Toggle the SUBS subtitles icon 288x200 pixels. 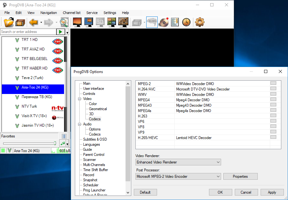[x=152, y=22]
